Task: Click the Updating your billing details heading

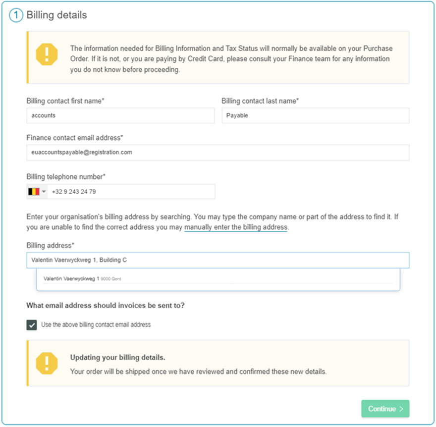Action: pyautogui.click(x=117, y=358)
